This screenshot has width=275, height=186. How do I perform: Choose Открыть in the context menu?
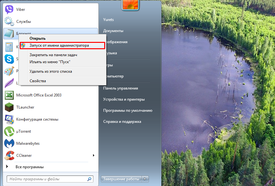(x=62, y=38)
